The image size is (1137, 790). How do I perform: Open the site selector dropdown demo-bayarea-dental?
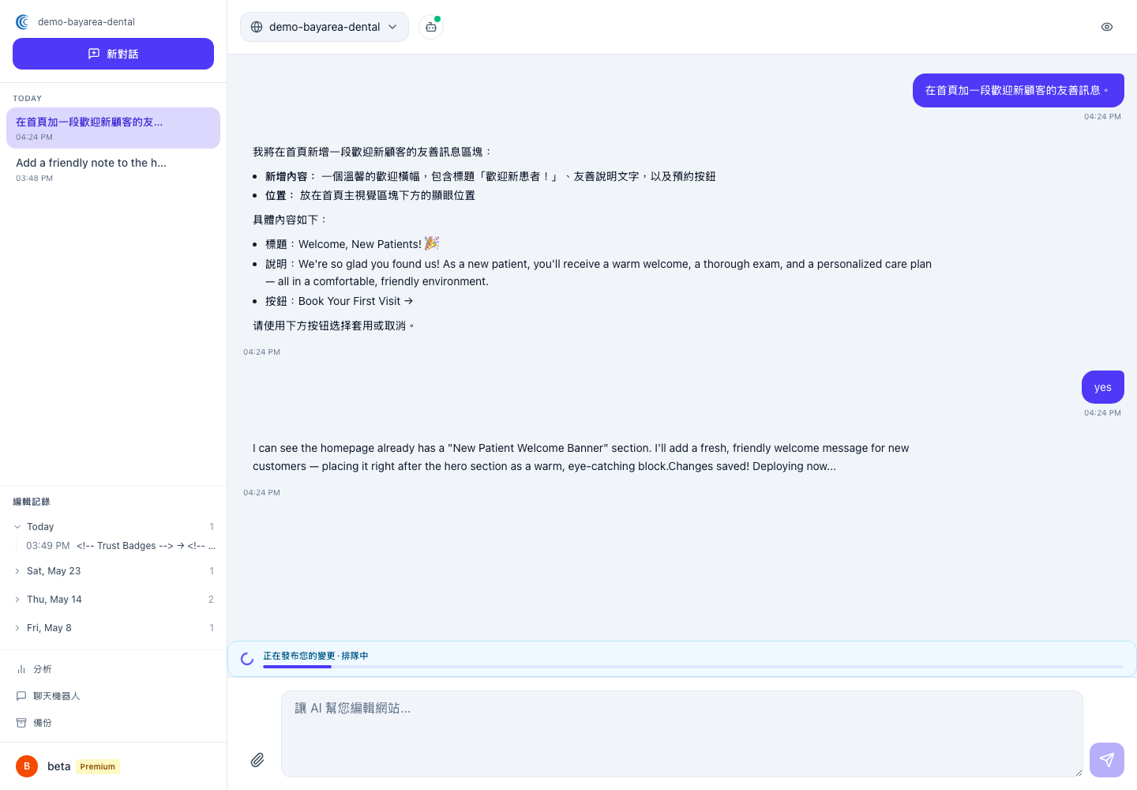pos(325,27)
